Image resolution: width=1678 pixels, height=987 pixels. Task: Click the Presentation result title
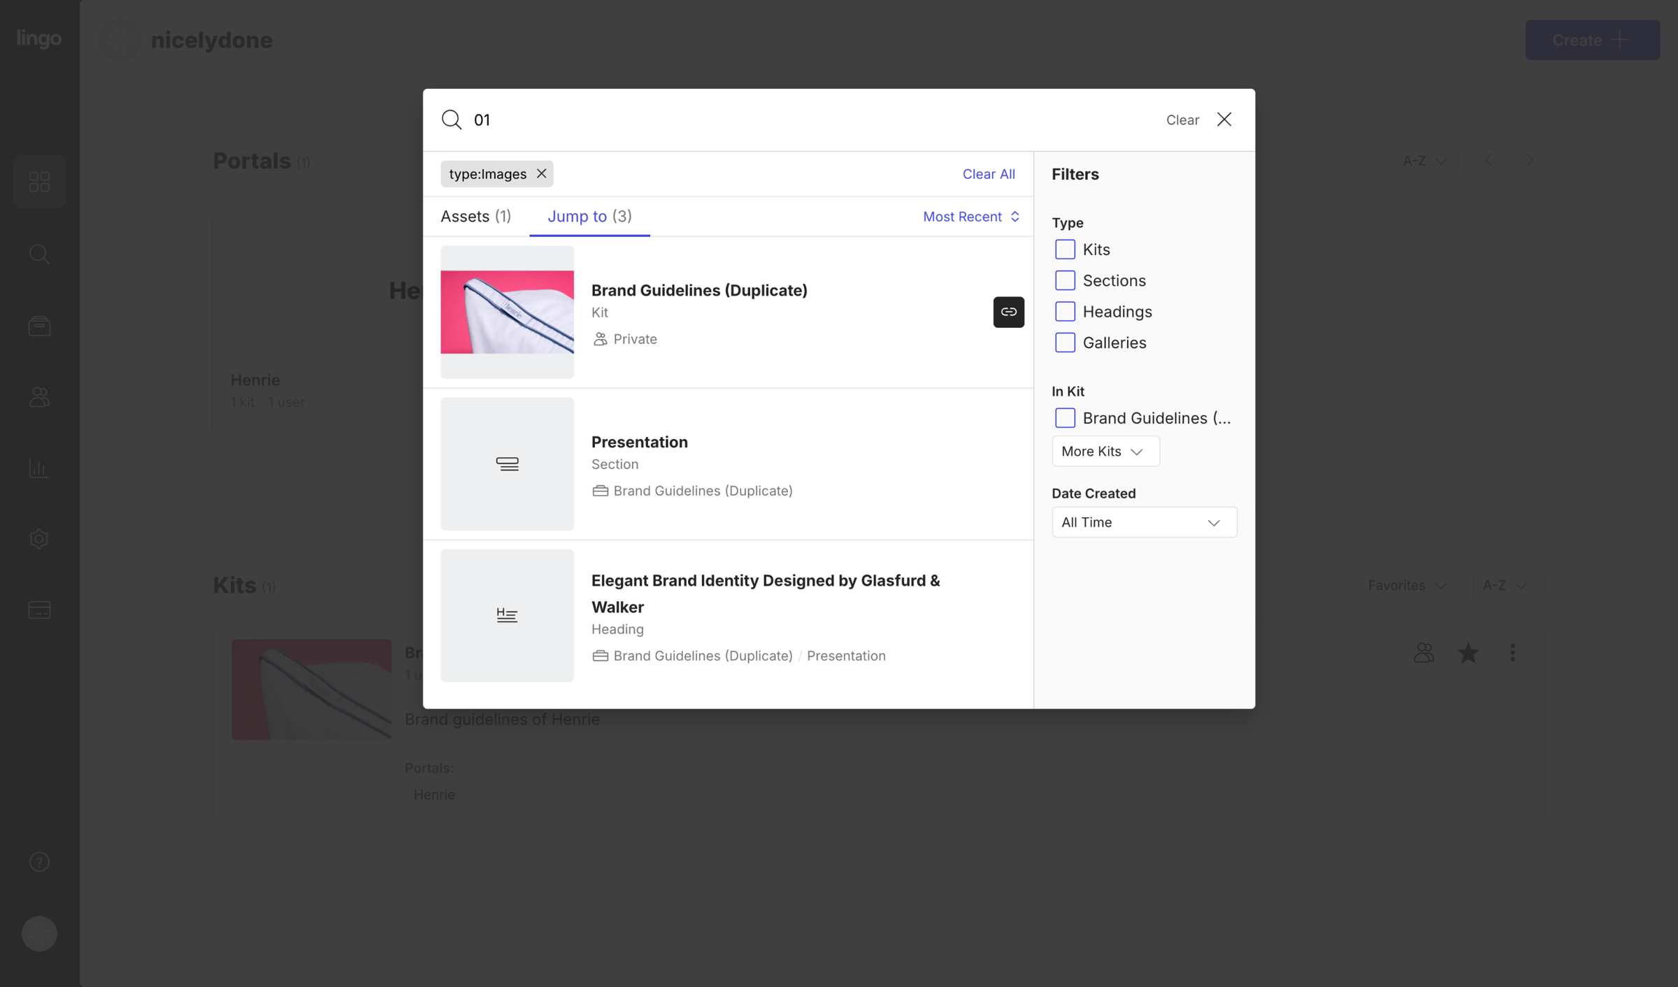(640, 442)
